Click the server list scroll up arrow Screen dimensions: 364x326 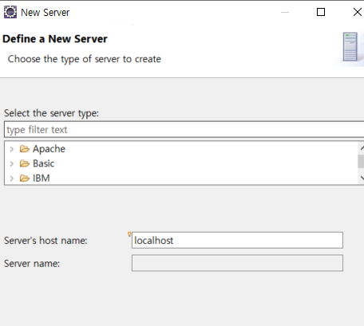coord(362,148)
